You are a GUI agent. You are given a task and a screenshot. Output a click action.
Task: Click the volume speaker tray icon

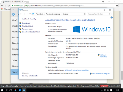pyautogui.click(x=108, y=90)
